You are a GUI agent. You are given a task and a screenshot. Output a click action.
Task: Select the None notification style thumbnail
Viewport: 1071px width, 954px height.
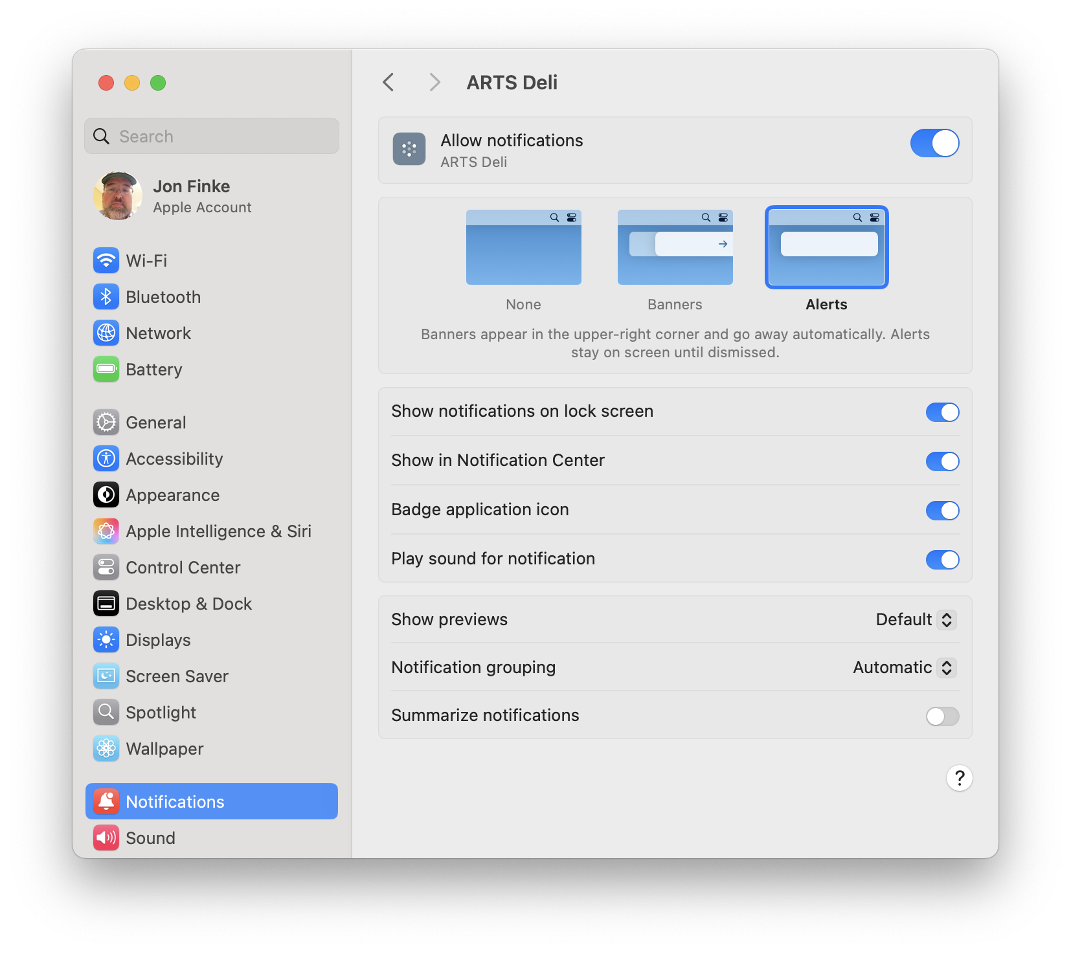pos(524,247)
